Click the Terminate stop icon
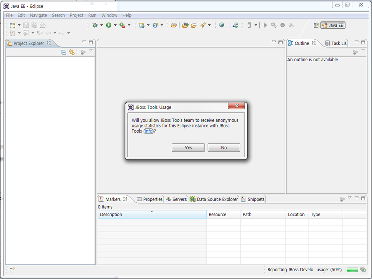 point(283,25)
